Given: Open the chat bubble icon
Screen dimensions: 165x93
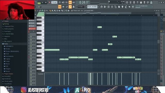Looking at the screenshot, I should 148,2.
